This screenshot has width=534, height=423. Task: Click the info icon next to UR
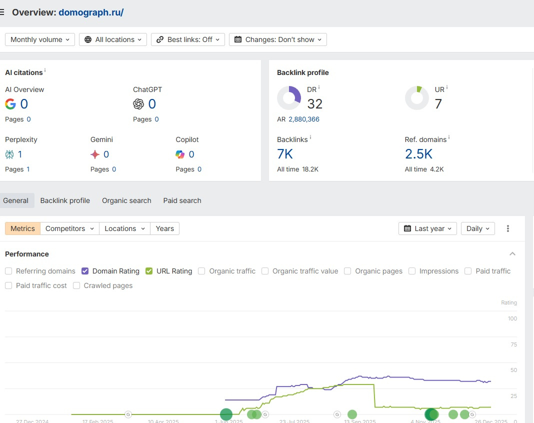point(447,87)
